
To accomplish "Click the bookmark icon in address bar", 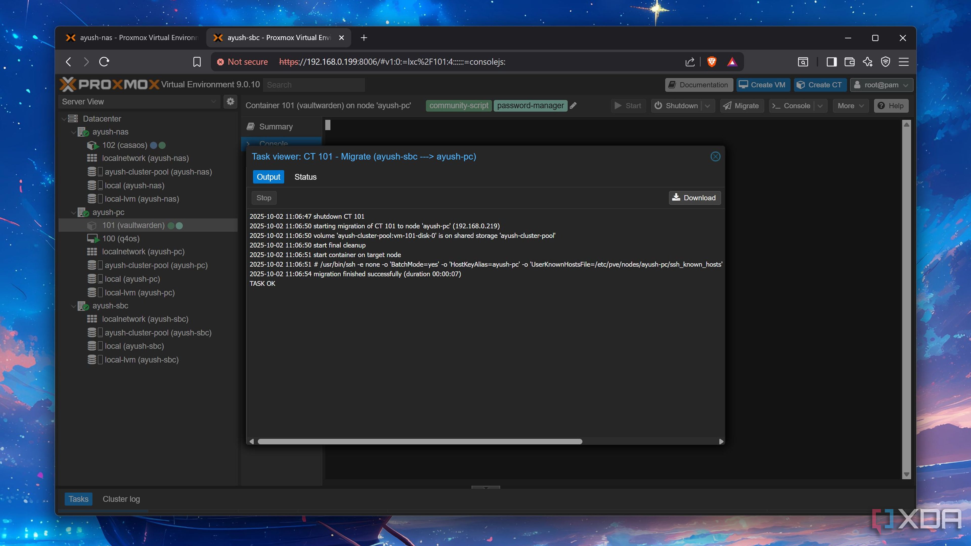I will point(197,62).
